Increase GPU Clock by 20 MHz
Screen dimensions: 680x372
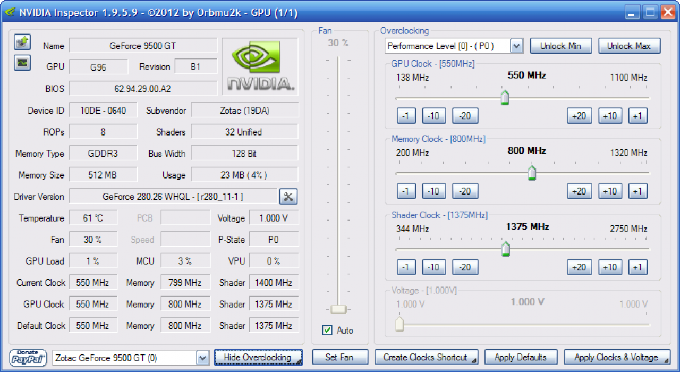tap(579, 116)
